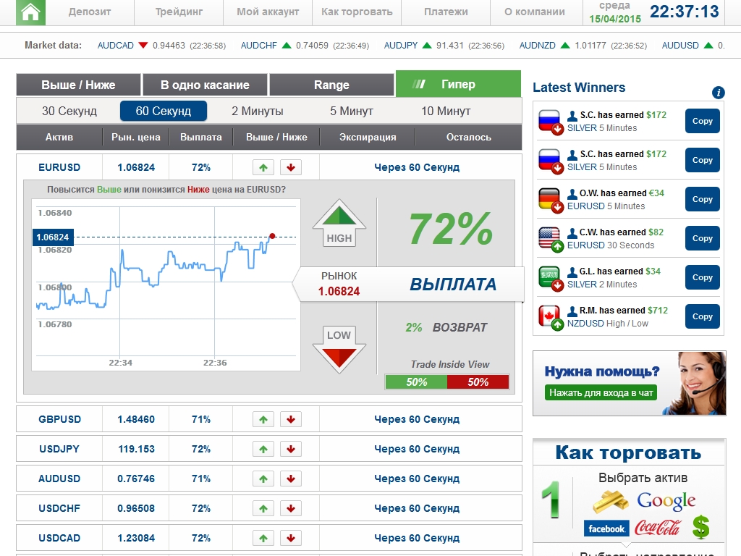The height and width of the screenshot is (556, 741).
Task: Click green up arrow for AUDUSD
Action: click(263, 479)
